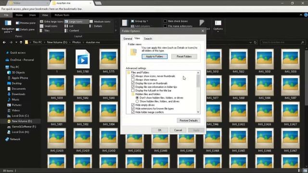Open the Options ribbon button
The height and width of the screenshot is (173, 308).
pos(218,26)
